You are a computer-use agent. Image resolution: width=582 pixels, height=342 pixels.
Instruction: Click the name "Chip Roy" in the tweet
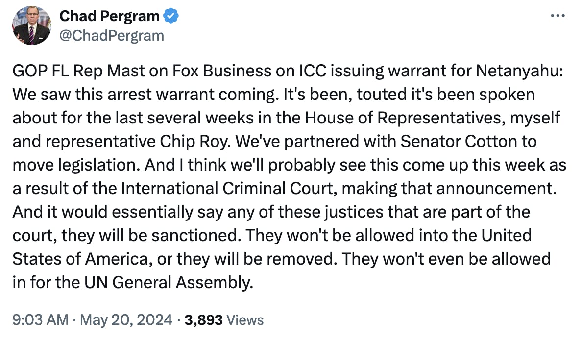(192, 142)
